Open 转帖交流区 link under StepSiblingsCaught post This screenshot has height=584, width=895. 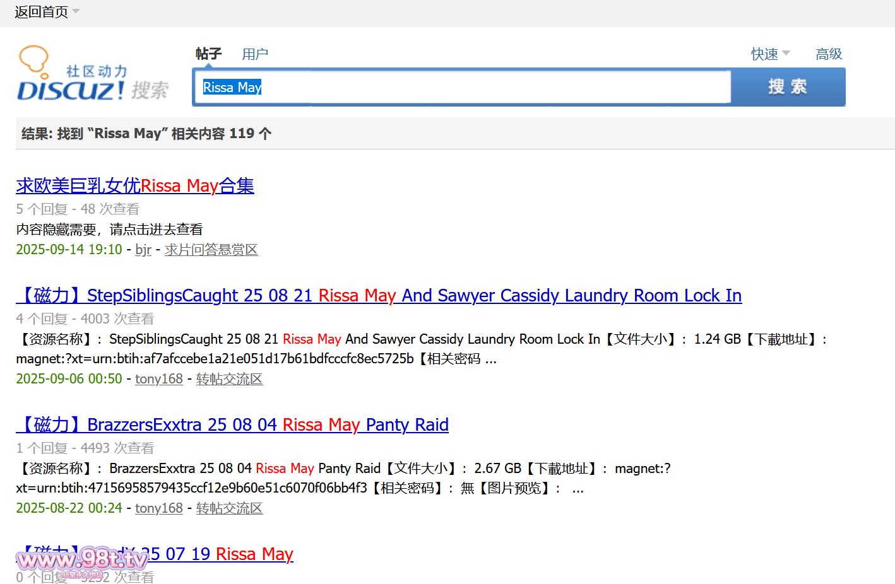tap(229, 379)
